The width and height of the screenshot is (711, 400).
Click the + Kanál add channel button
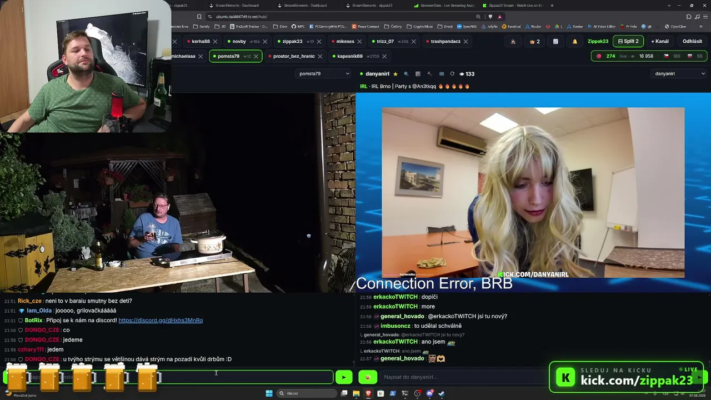(x=660, y=41)
